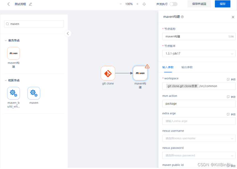237x169 pixels.
Task: Zoom in with the plus icon
Action: tap(137, 4)
